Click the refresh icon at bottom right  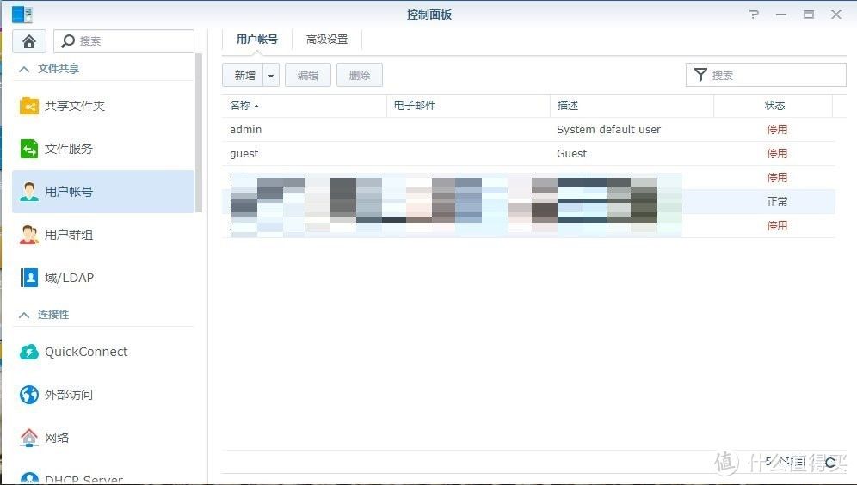tap(830, 463)
